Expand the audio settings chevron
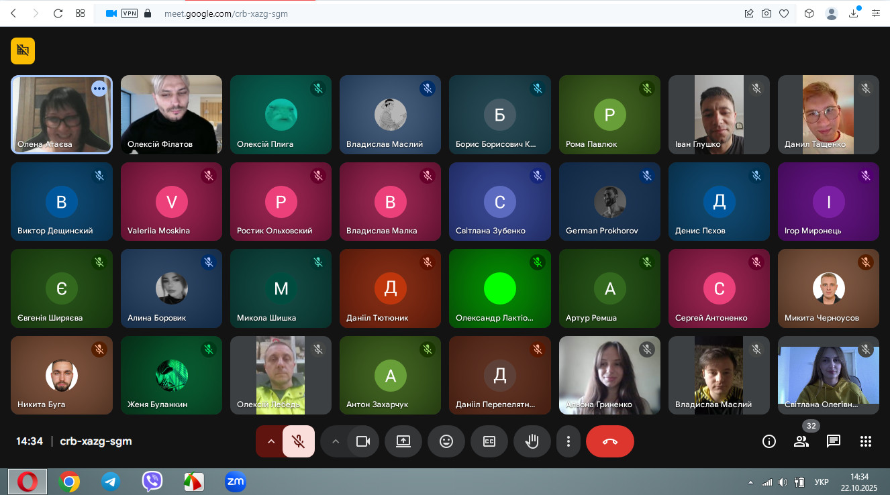The image size is (890, 495). coord(271,441)
